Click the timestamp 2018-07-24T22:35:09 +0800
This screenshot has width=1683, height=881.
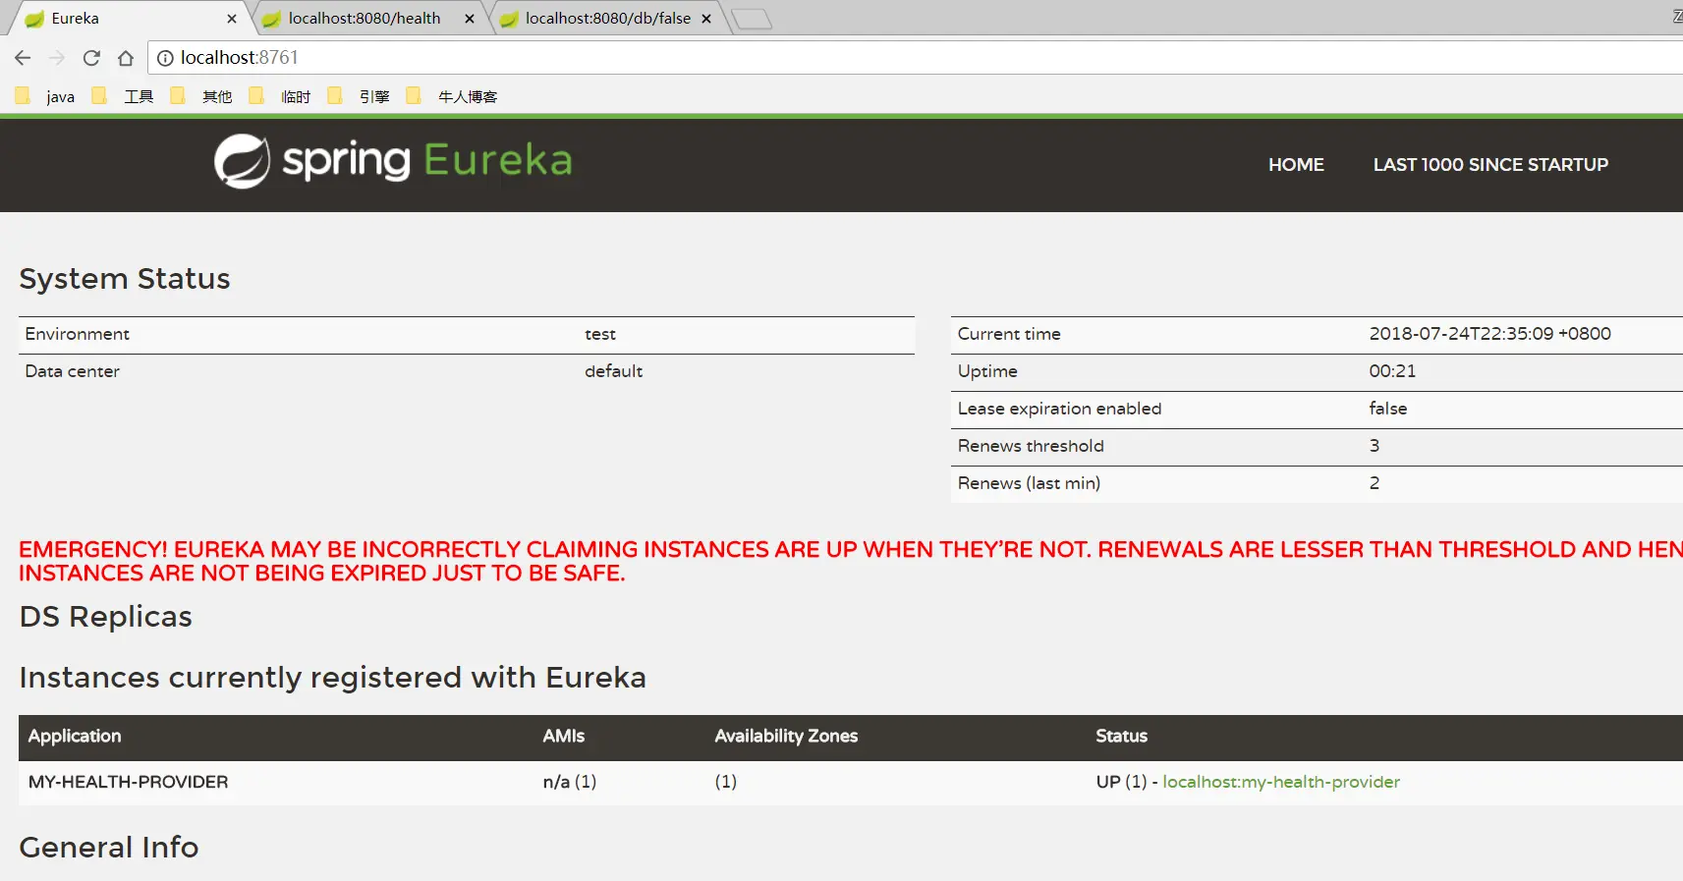click(x=1490, y=334)
